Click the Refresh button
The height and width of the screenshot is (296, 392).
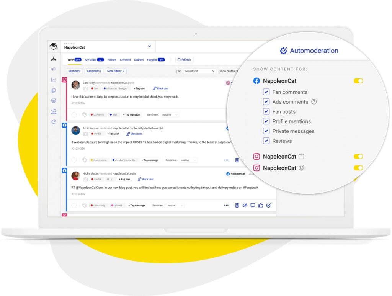pyautogui.click(x=185, y=59)
